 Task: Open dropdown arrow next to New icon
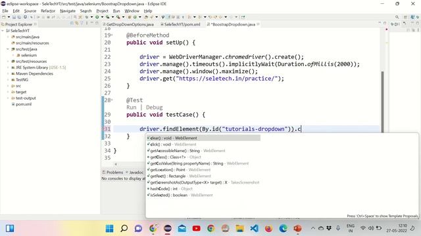coord(9,17)
